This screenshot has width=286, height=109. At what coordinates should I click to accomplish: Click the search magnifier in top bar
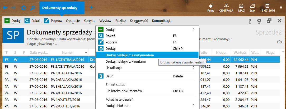[x=32, y=8]
